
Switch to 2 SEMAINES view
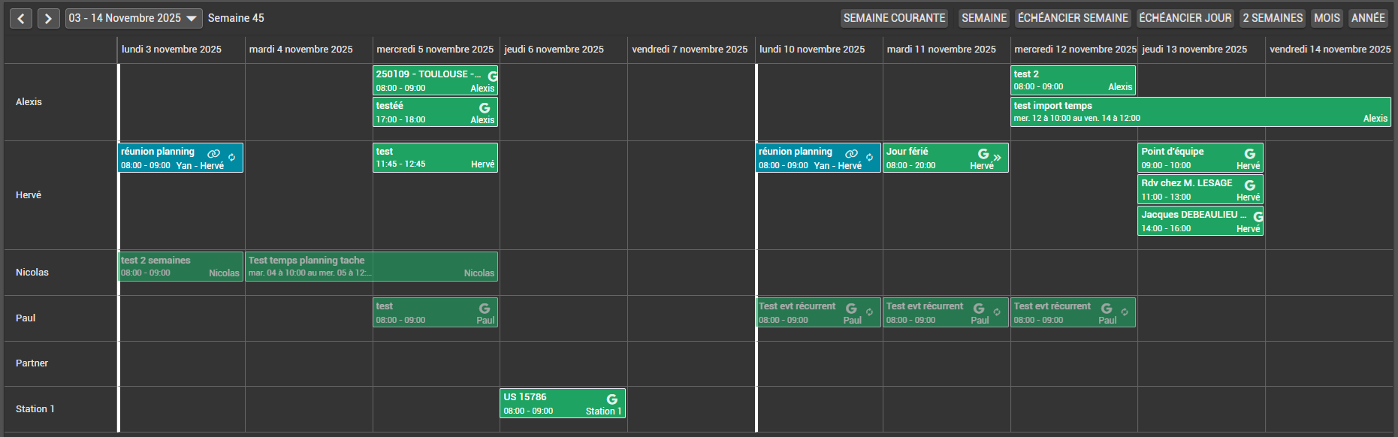click(1273, 18)
